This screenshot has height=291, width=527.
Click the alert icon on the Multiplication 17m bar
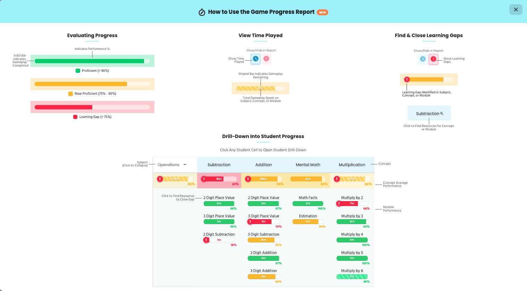pyautogui.click(x=337, y=179)
